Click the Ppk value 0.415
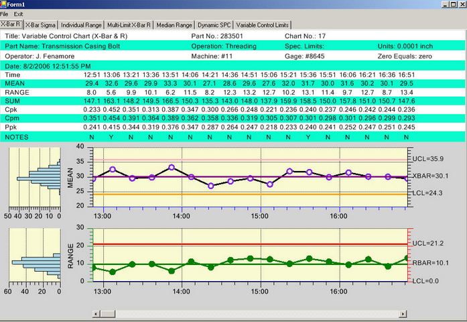Image resolution: width=467 pixels, height=322 pixels. pos(111,127)
